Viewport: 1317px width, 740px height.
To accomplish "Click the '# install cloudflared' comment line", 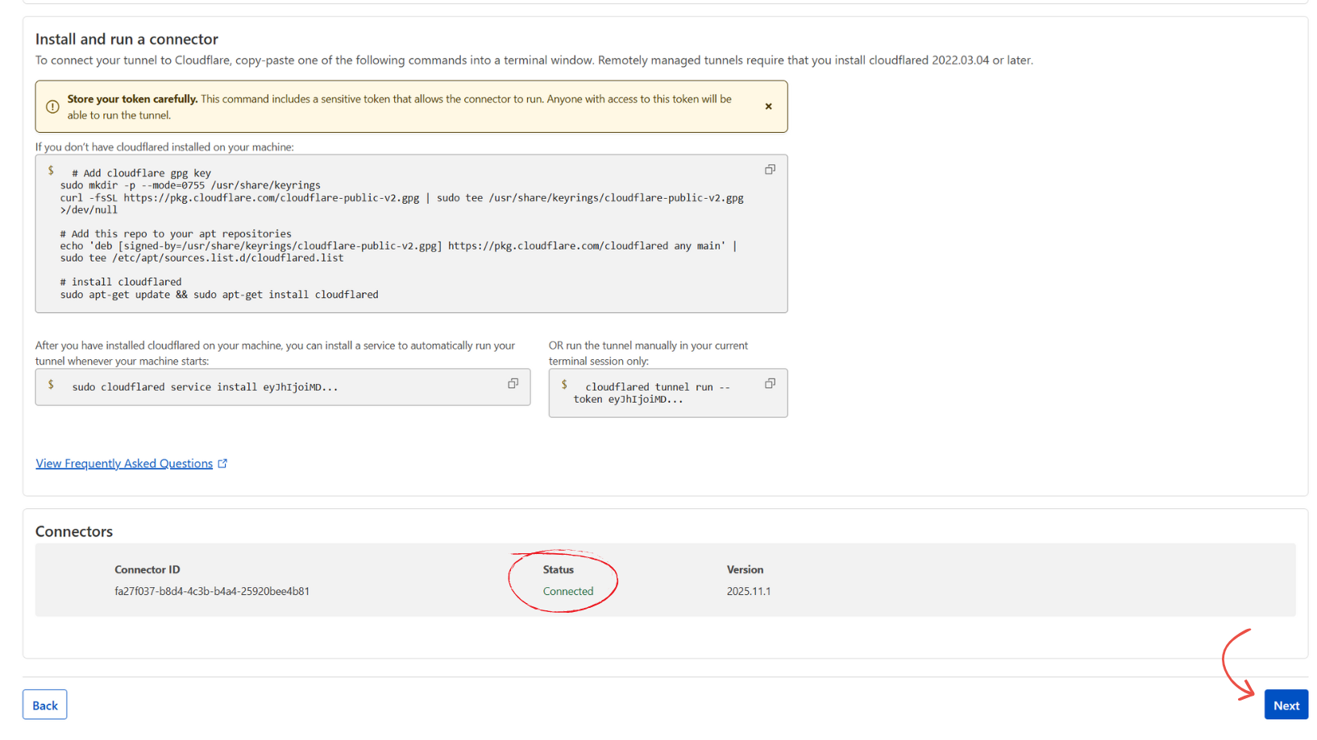I will point(121,282).
